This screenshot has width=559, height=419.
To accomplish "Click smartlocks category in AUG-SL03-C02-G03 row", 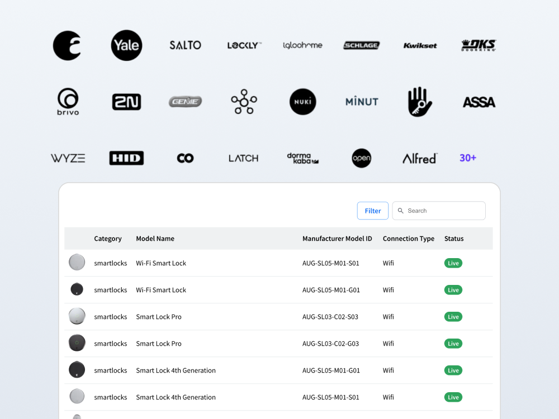I will click(111, 344).
